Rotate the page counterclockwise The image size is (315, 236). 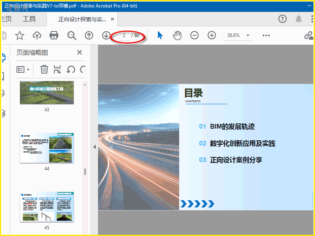[x=71, y=70]
